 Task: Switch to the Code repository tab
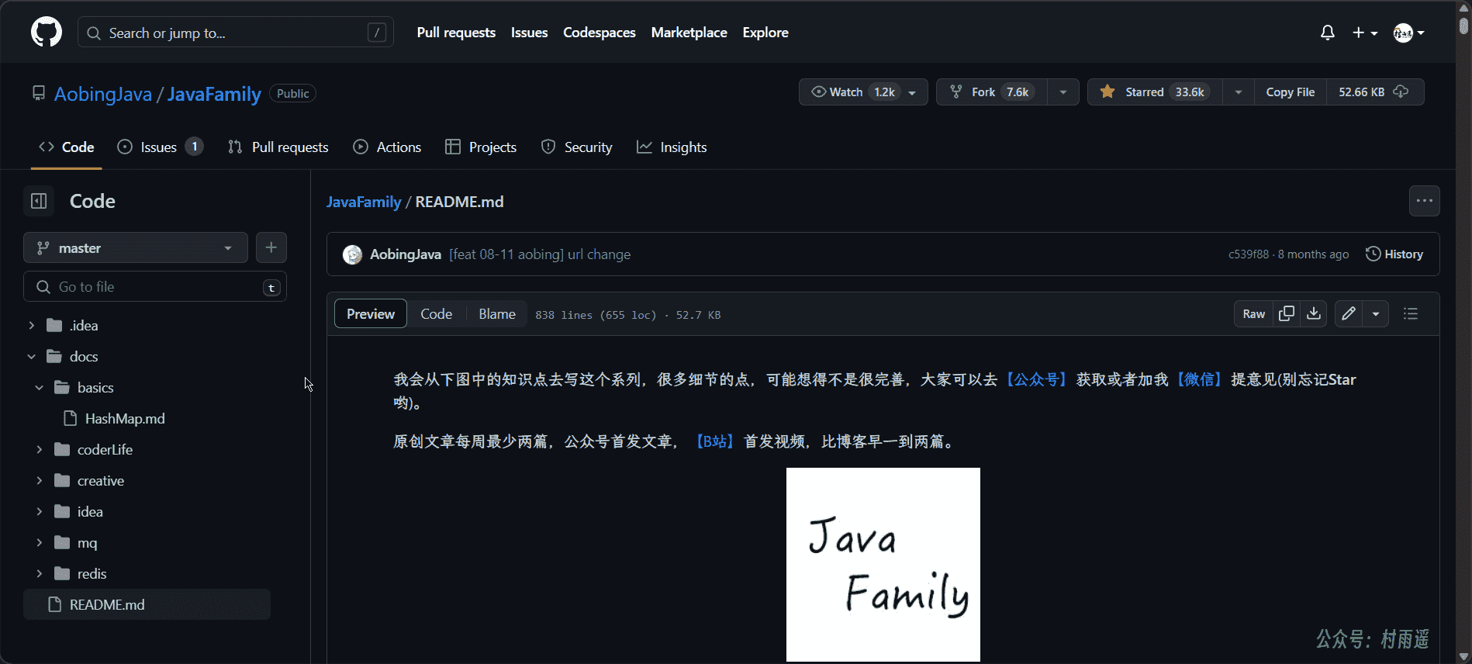point(67,147)
